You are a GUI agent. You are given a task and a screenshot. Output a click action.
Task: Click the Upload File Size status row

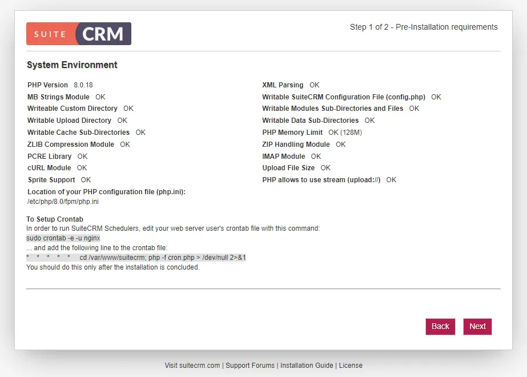[296, 168]
